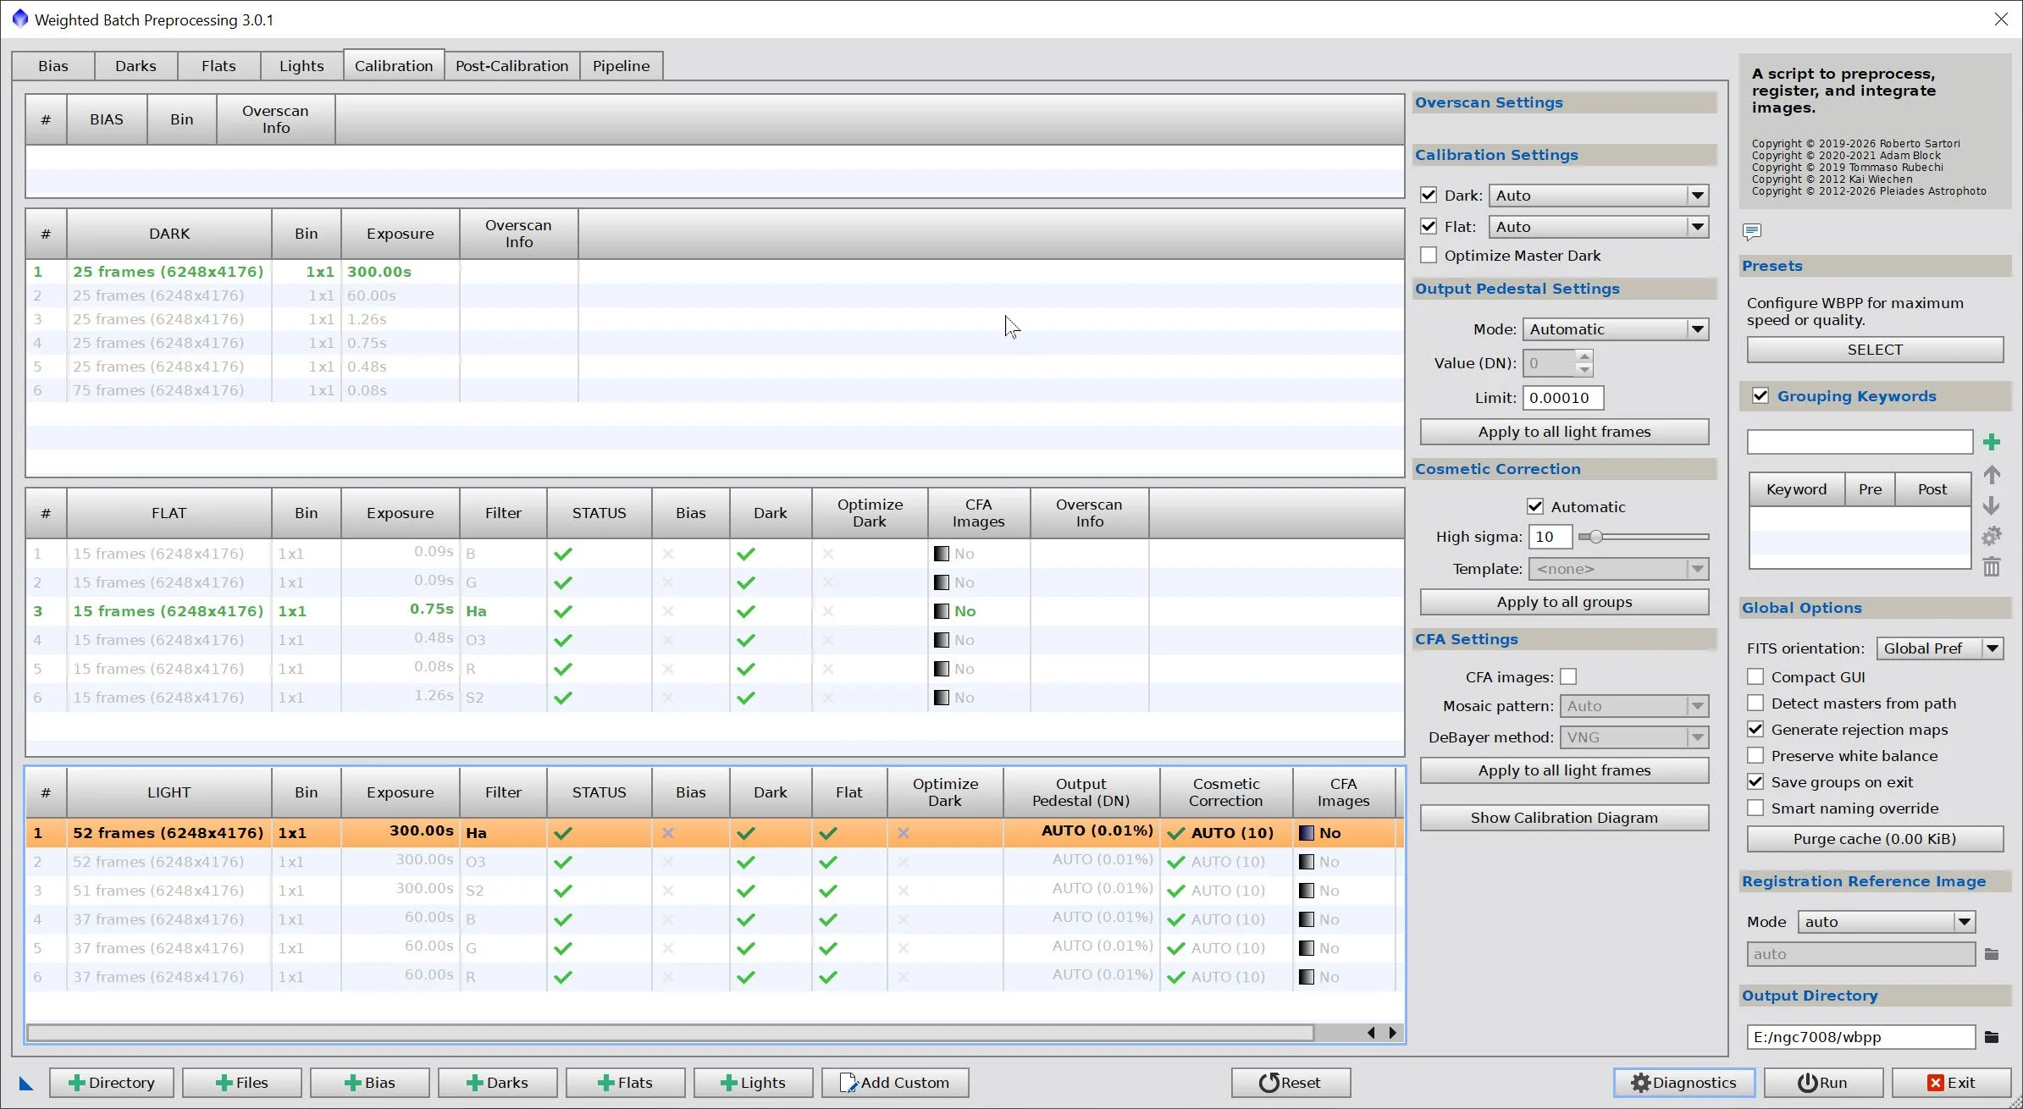Click the tooltip speech bubble icon
Screen dimensions: 2023x1109
pos(1752,231)
